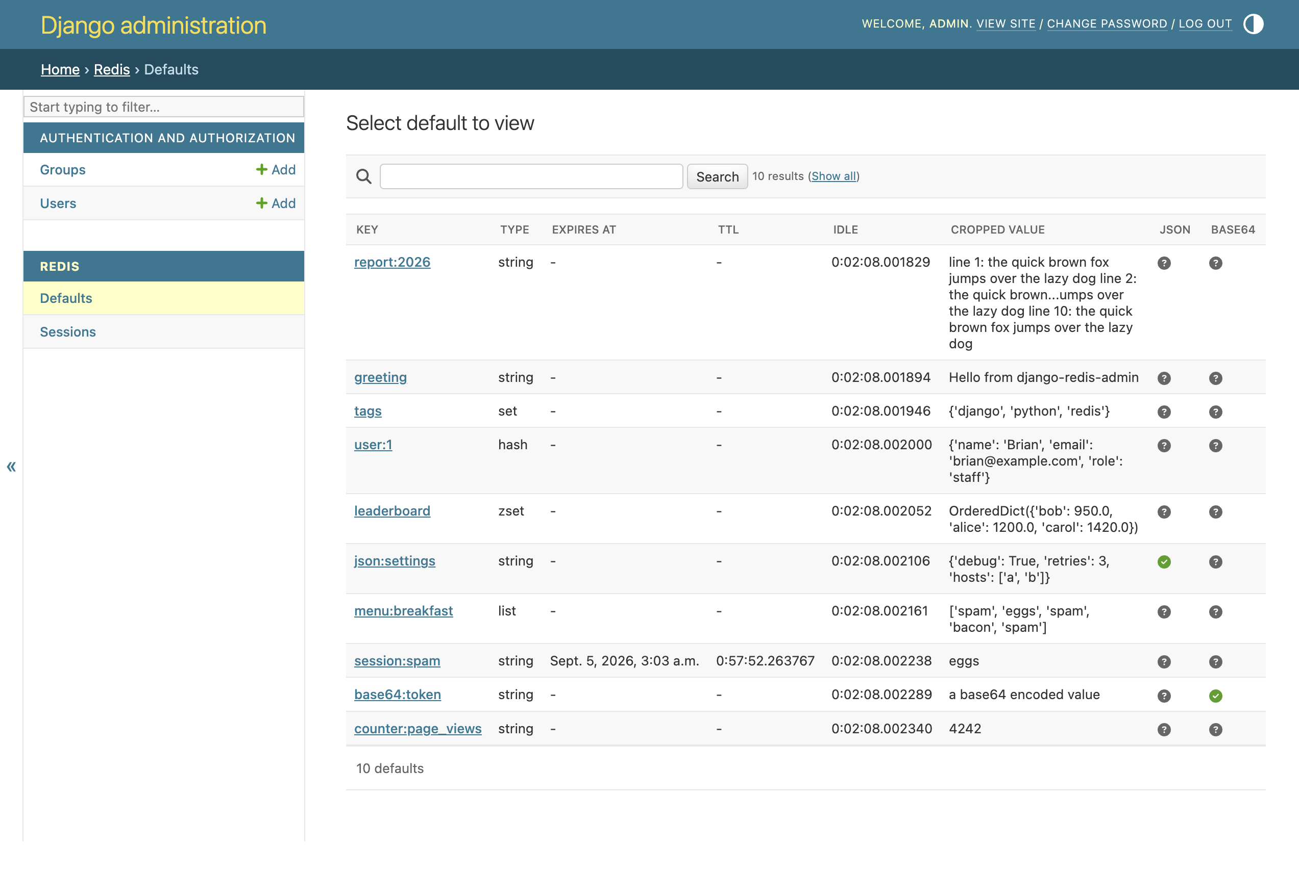Click BASE64 unknown icon for counter:page_views
This screenshot has height=874, width=1299.
[x=1216, y=730]
